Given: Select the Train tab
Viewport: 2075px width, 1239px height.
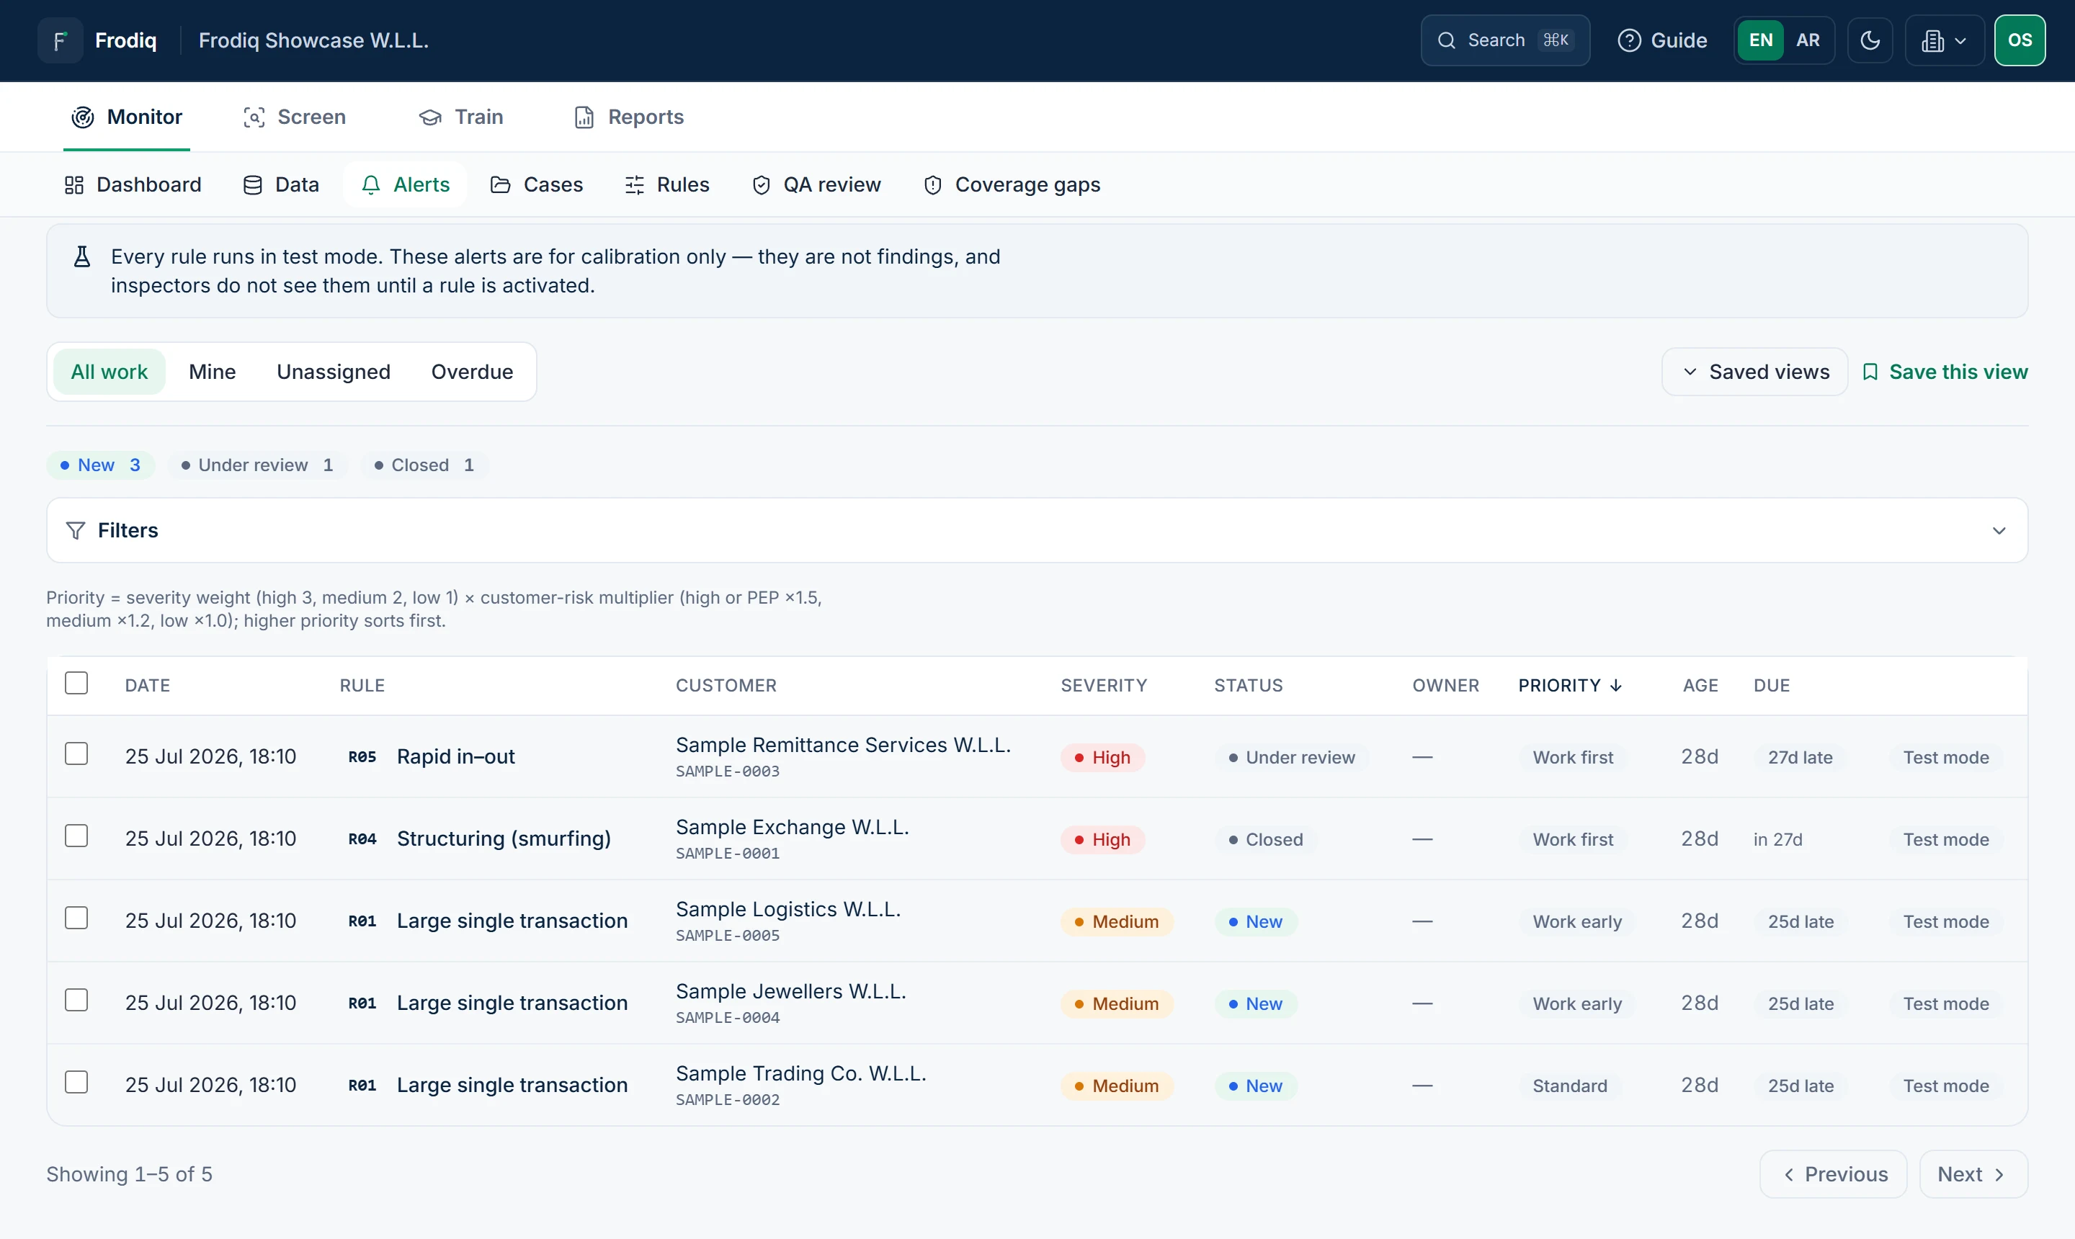Looking at the screenshot, I should tap(461, 117).
